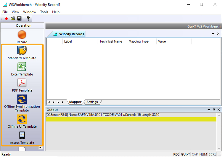
Task: Save with the floppy disk toolbar icon
Action: pos(19,18)
